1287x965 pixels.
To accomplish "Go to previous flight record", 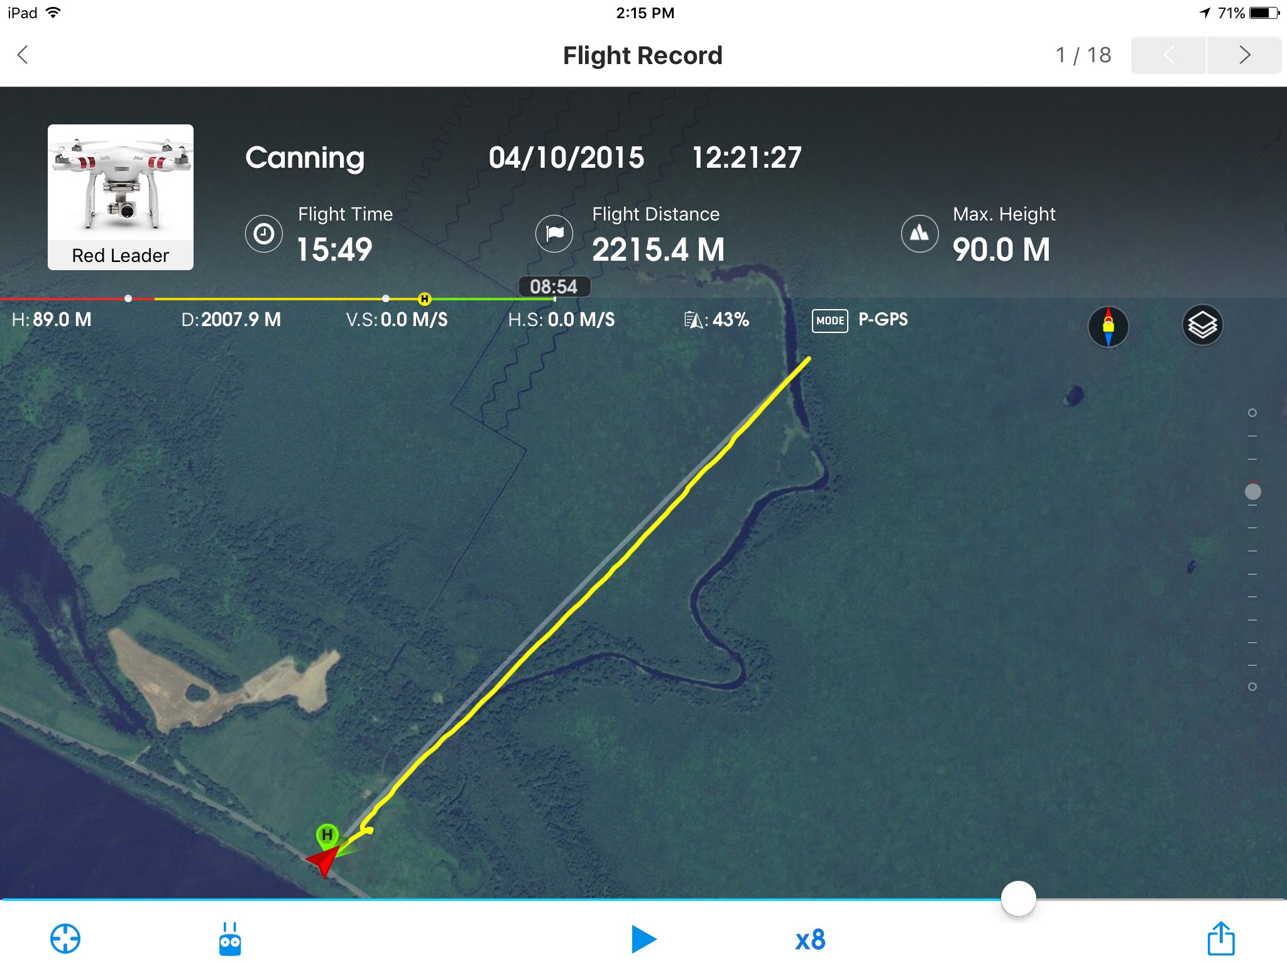I will tap(1168, 55).
